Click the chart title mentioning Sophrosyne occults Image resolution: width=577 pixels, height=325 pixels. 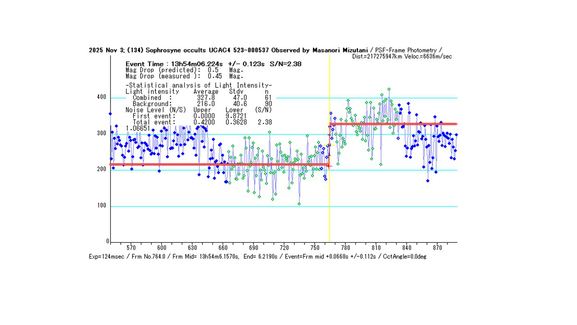229,50
